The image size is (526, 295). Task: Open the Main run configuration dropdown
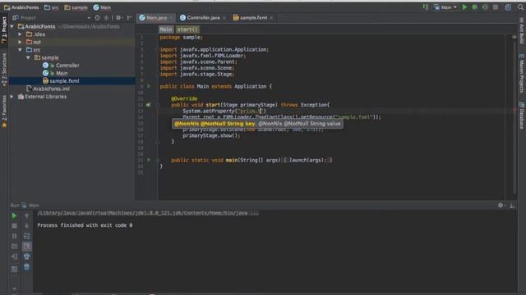pos(445,7)
